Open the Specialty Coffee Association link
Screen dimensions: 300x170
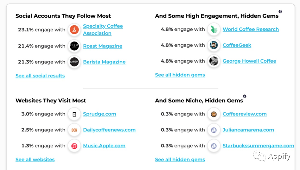pyautogui.click(x=103, y=30)
